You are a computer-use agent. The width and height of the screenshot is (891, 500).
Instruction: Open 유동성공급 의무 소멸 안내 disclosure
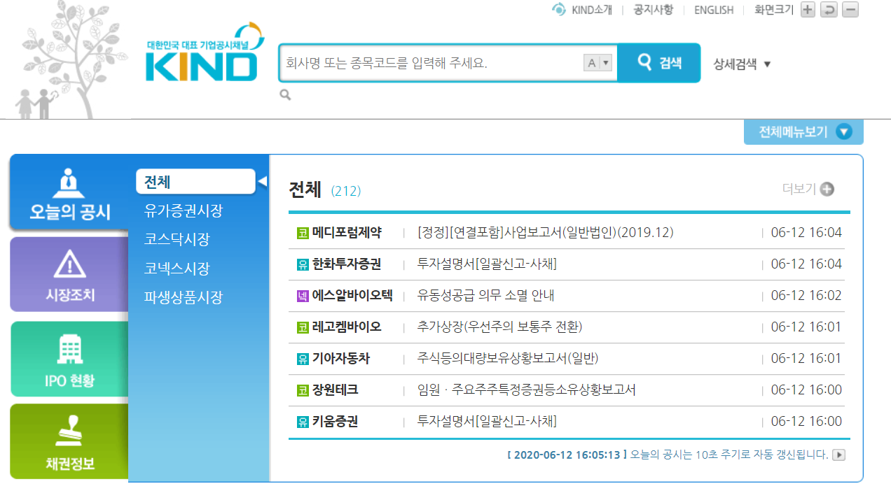click(485, 296)
